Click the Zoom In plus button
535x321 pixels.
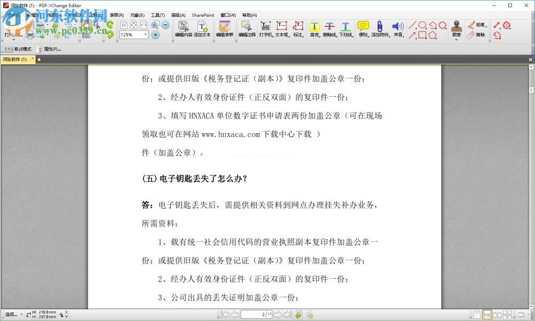[155, 35]
